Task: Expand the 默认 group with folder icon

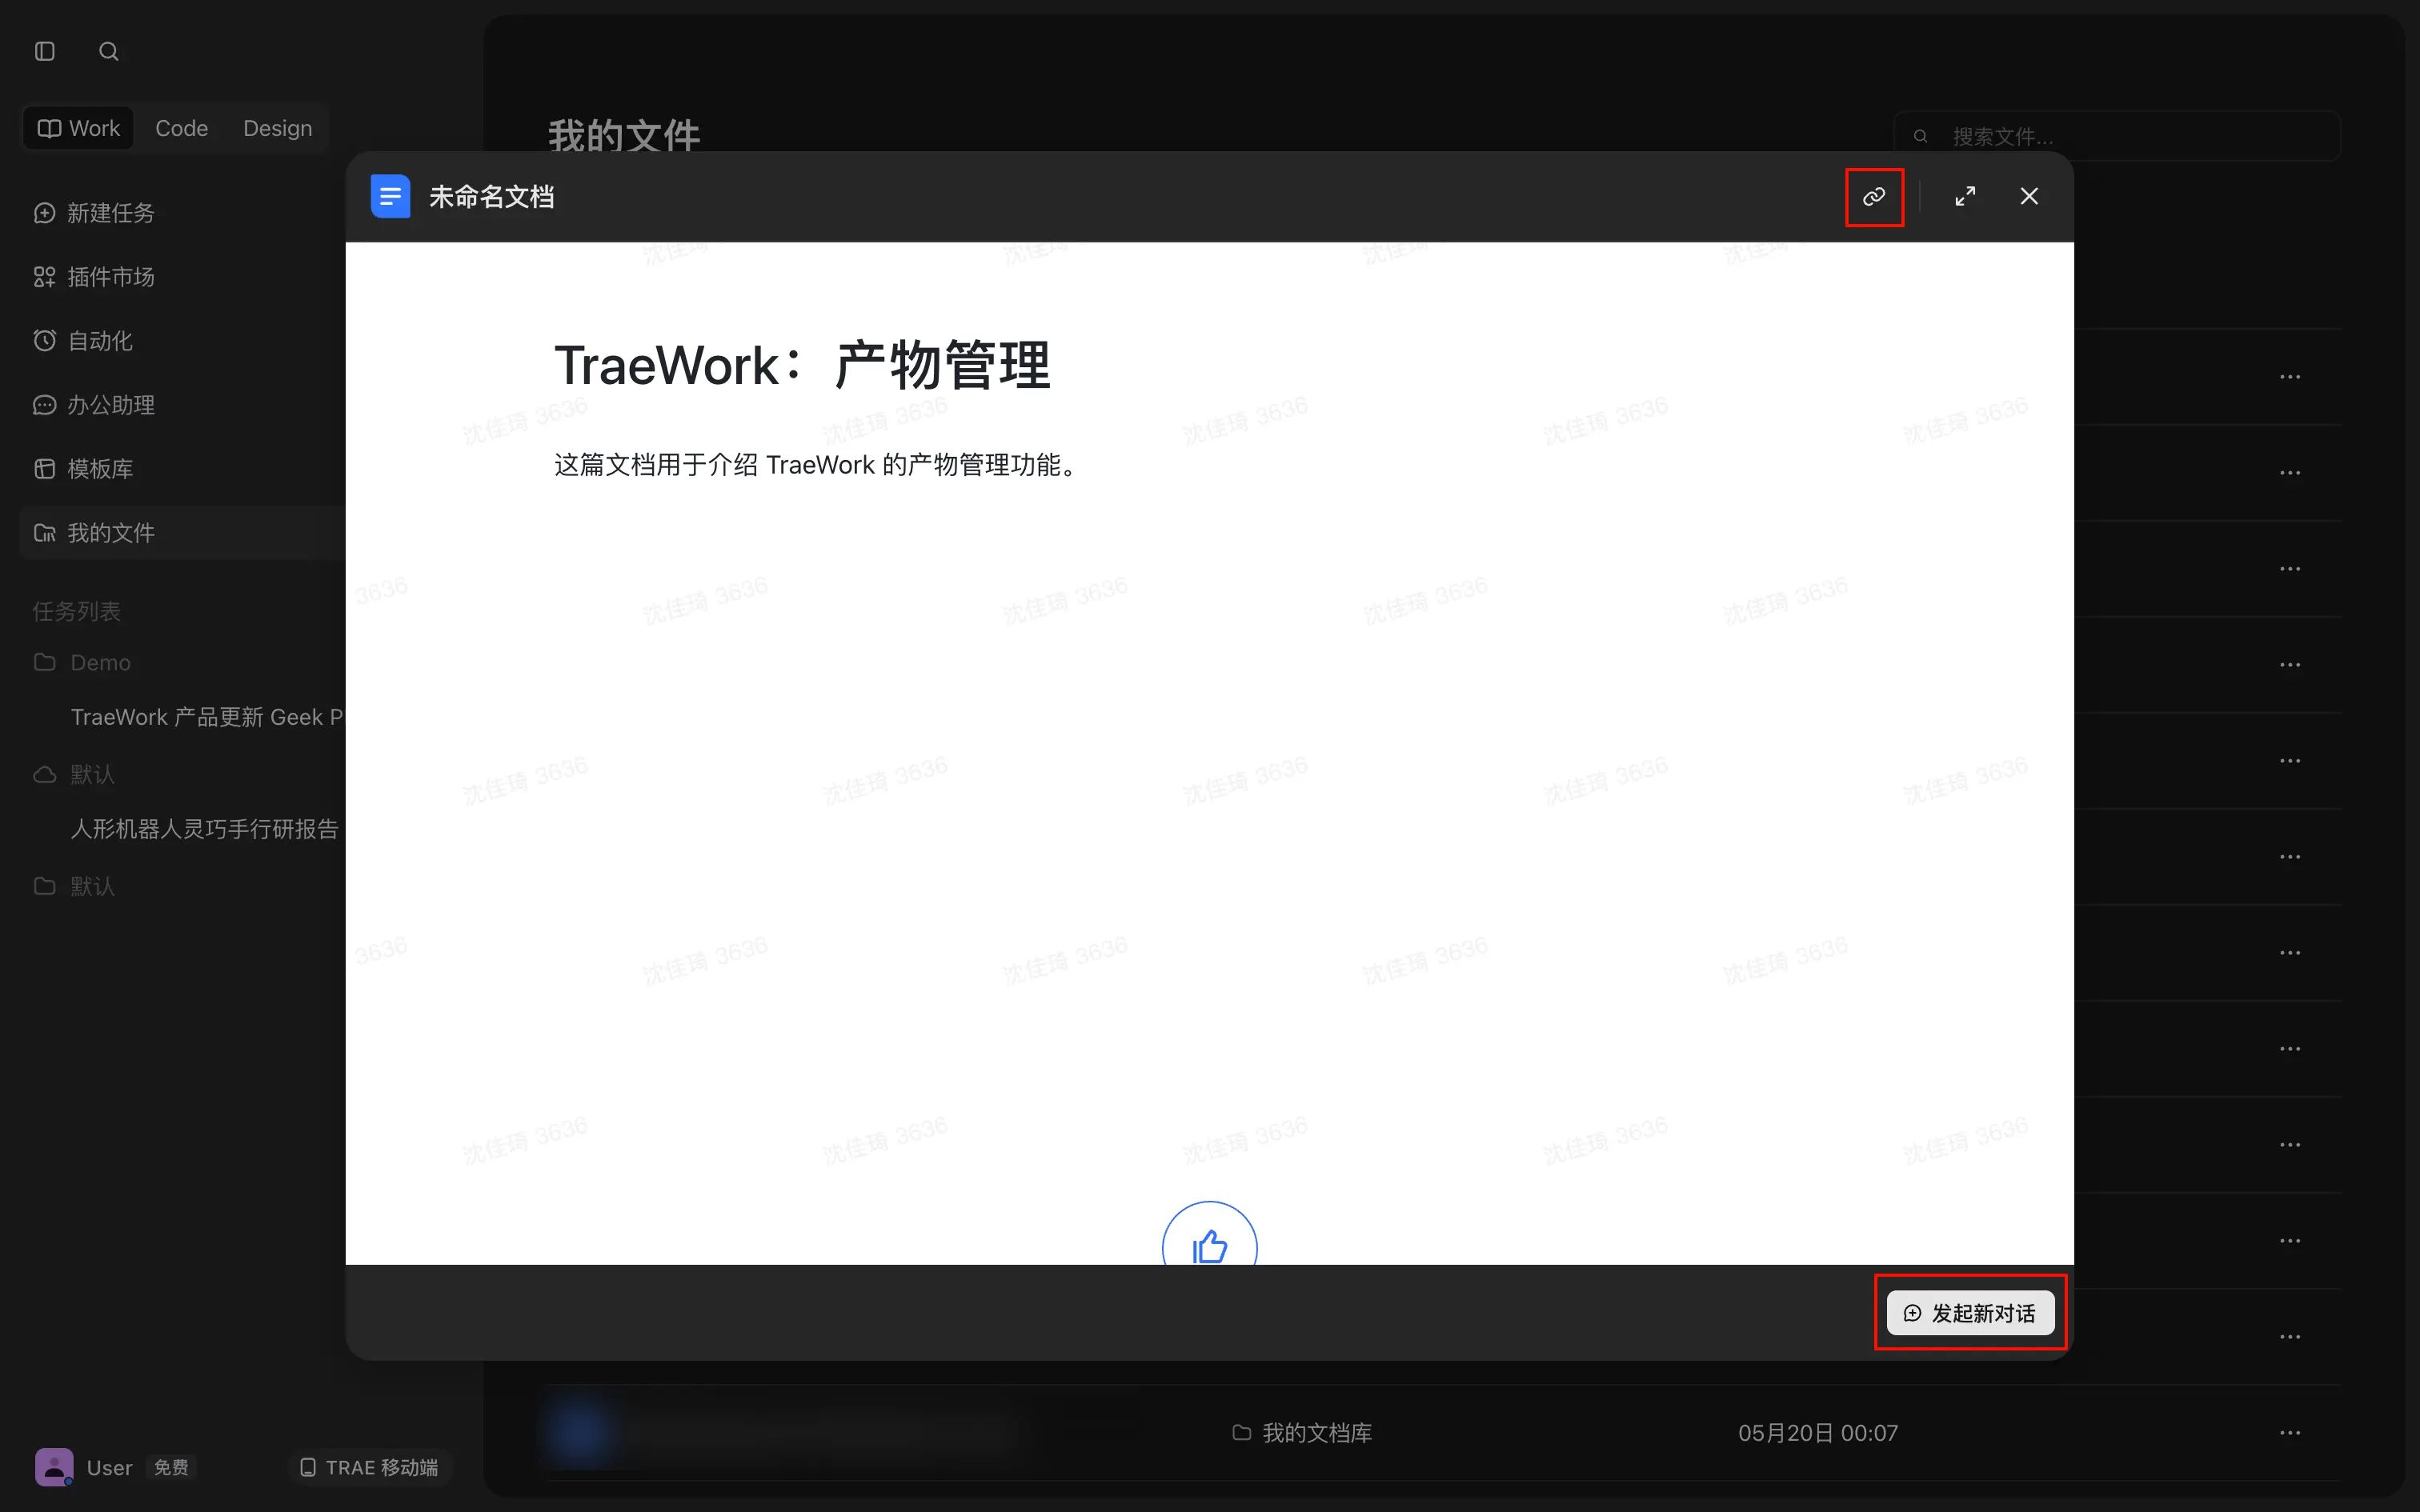Action: pos(75,886)
